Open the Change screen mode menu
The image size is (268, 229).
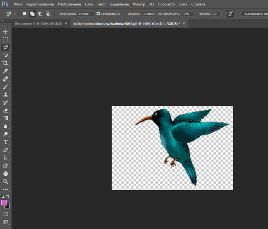(x=5, y=222)
